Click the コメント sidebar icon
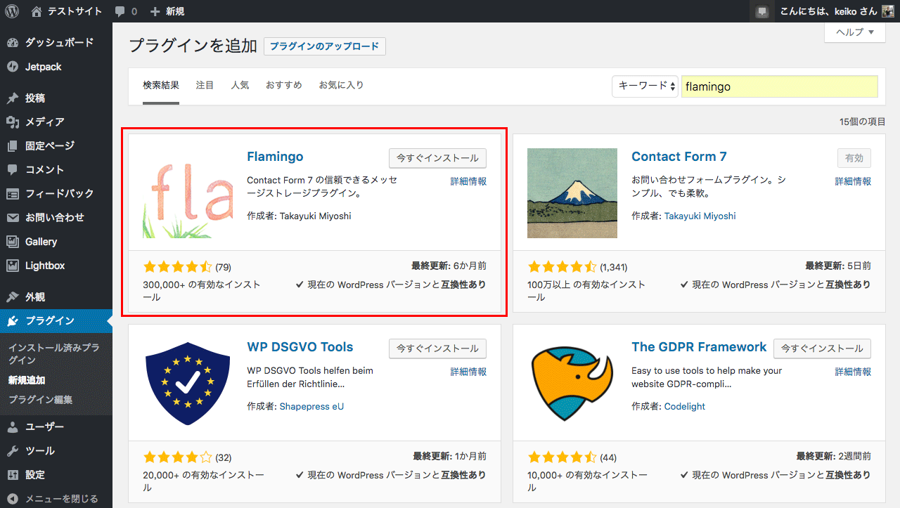This screenshot has width=900, height=508. click(13, 169)
